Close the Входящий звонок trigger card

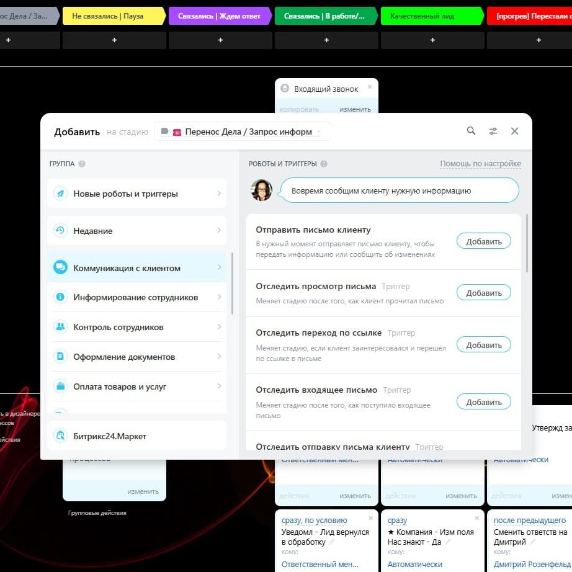(x=370, y=87)
